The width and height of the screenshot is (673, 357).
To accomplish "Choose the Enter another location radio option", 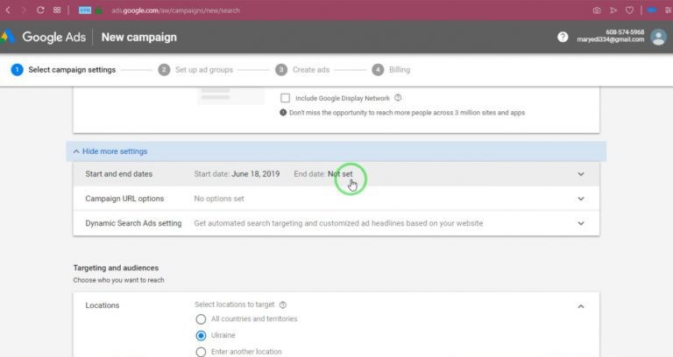I will pyautogui.click(x=201, y=352).
